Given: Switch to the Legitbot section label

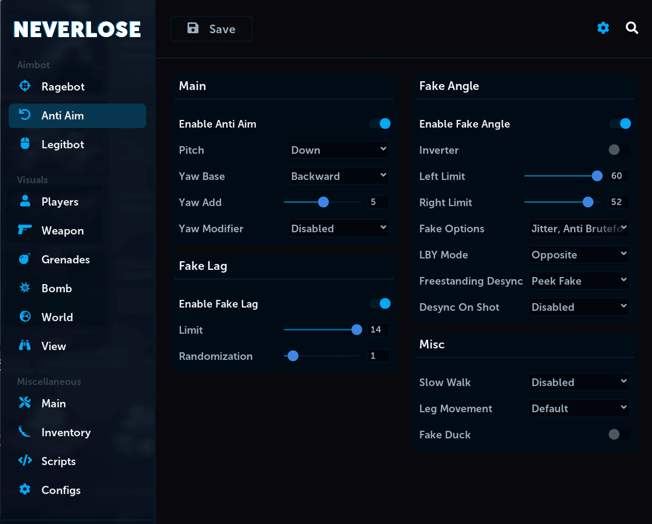Looking at the screenshot, I should pos(63,144).
